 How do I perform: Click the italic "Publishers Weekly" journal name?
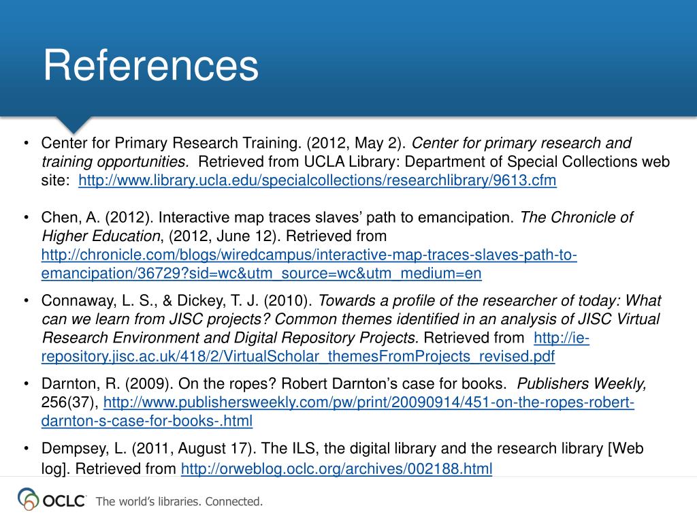(581, 384)
